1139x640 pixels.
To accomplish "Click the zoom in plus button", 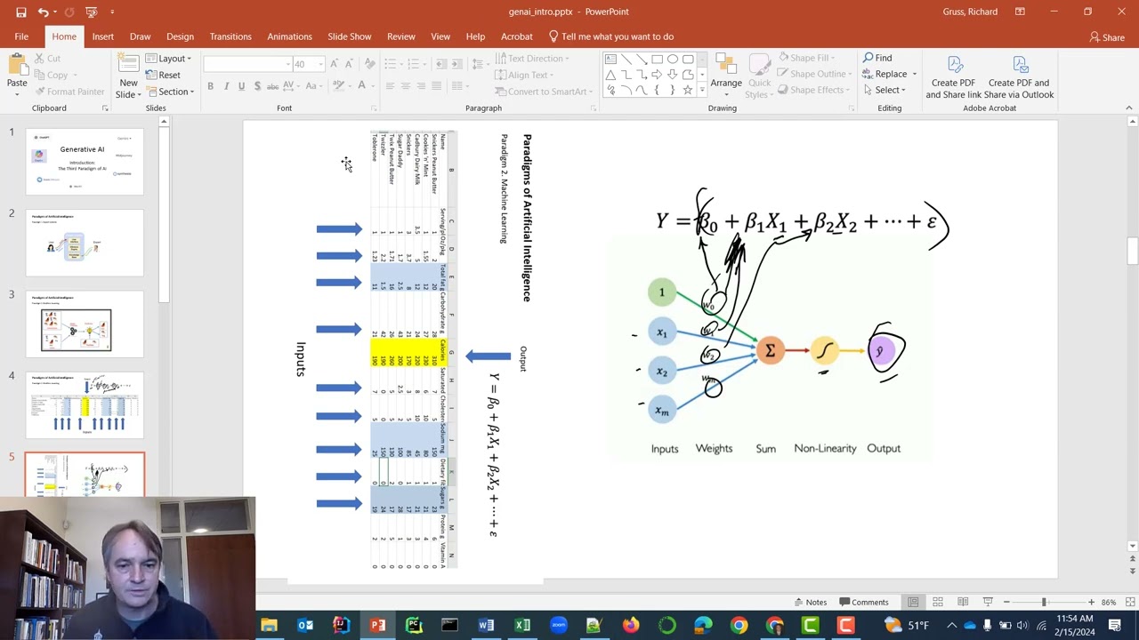I will click(x=1091, y=602).
